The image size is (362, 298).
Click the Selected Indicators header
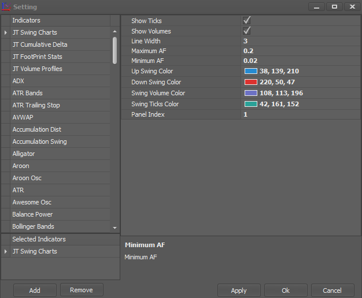(x=65, y=240)
